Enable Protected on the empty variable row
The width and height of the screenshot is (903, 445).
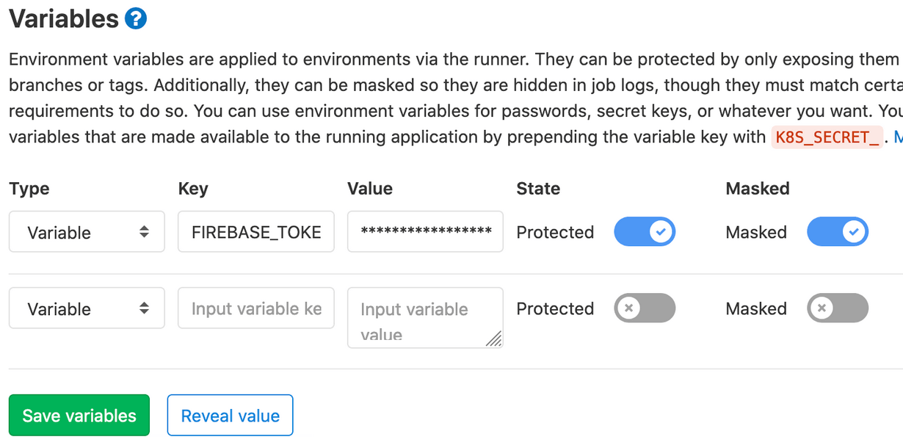point(645,308)
